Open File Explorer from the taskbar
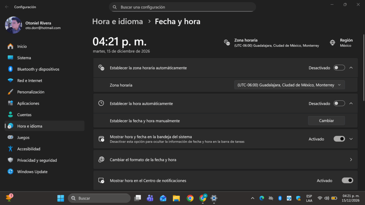This screenshot has height=205, width=365. 176,198
